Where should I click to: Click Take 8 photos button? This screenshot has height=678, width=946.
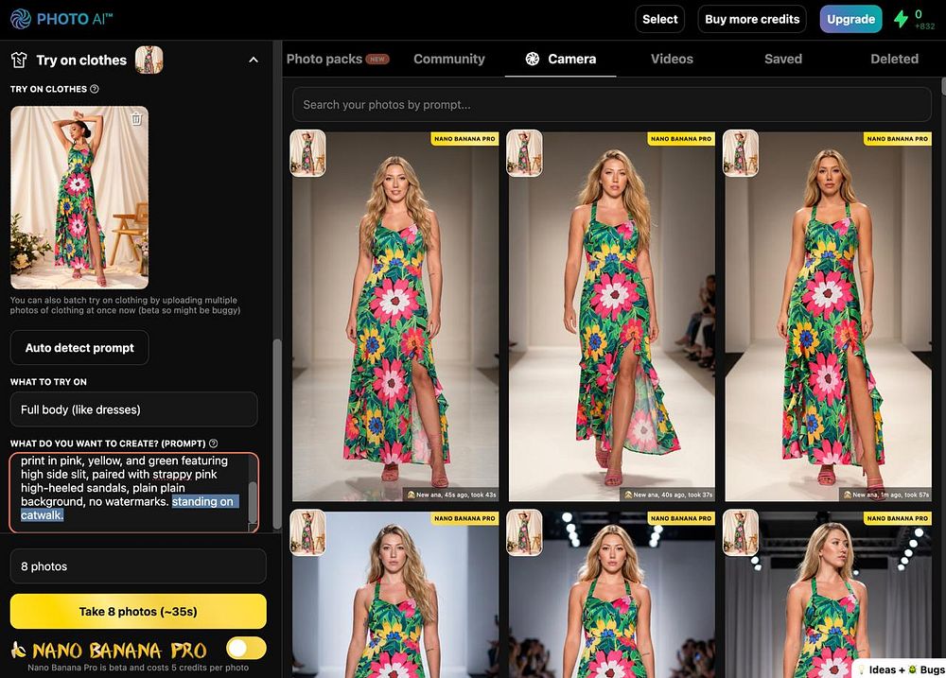138,612
